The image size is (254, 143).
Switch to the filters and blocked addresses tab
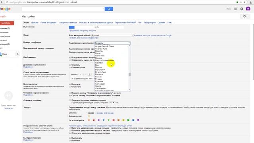pos(96,23)
